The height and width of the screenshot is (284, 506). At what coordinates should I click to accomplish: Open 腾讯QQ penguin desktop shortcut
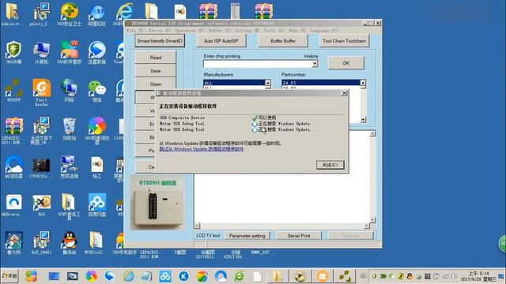[69, 242]
